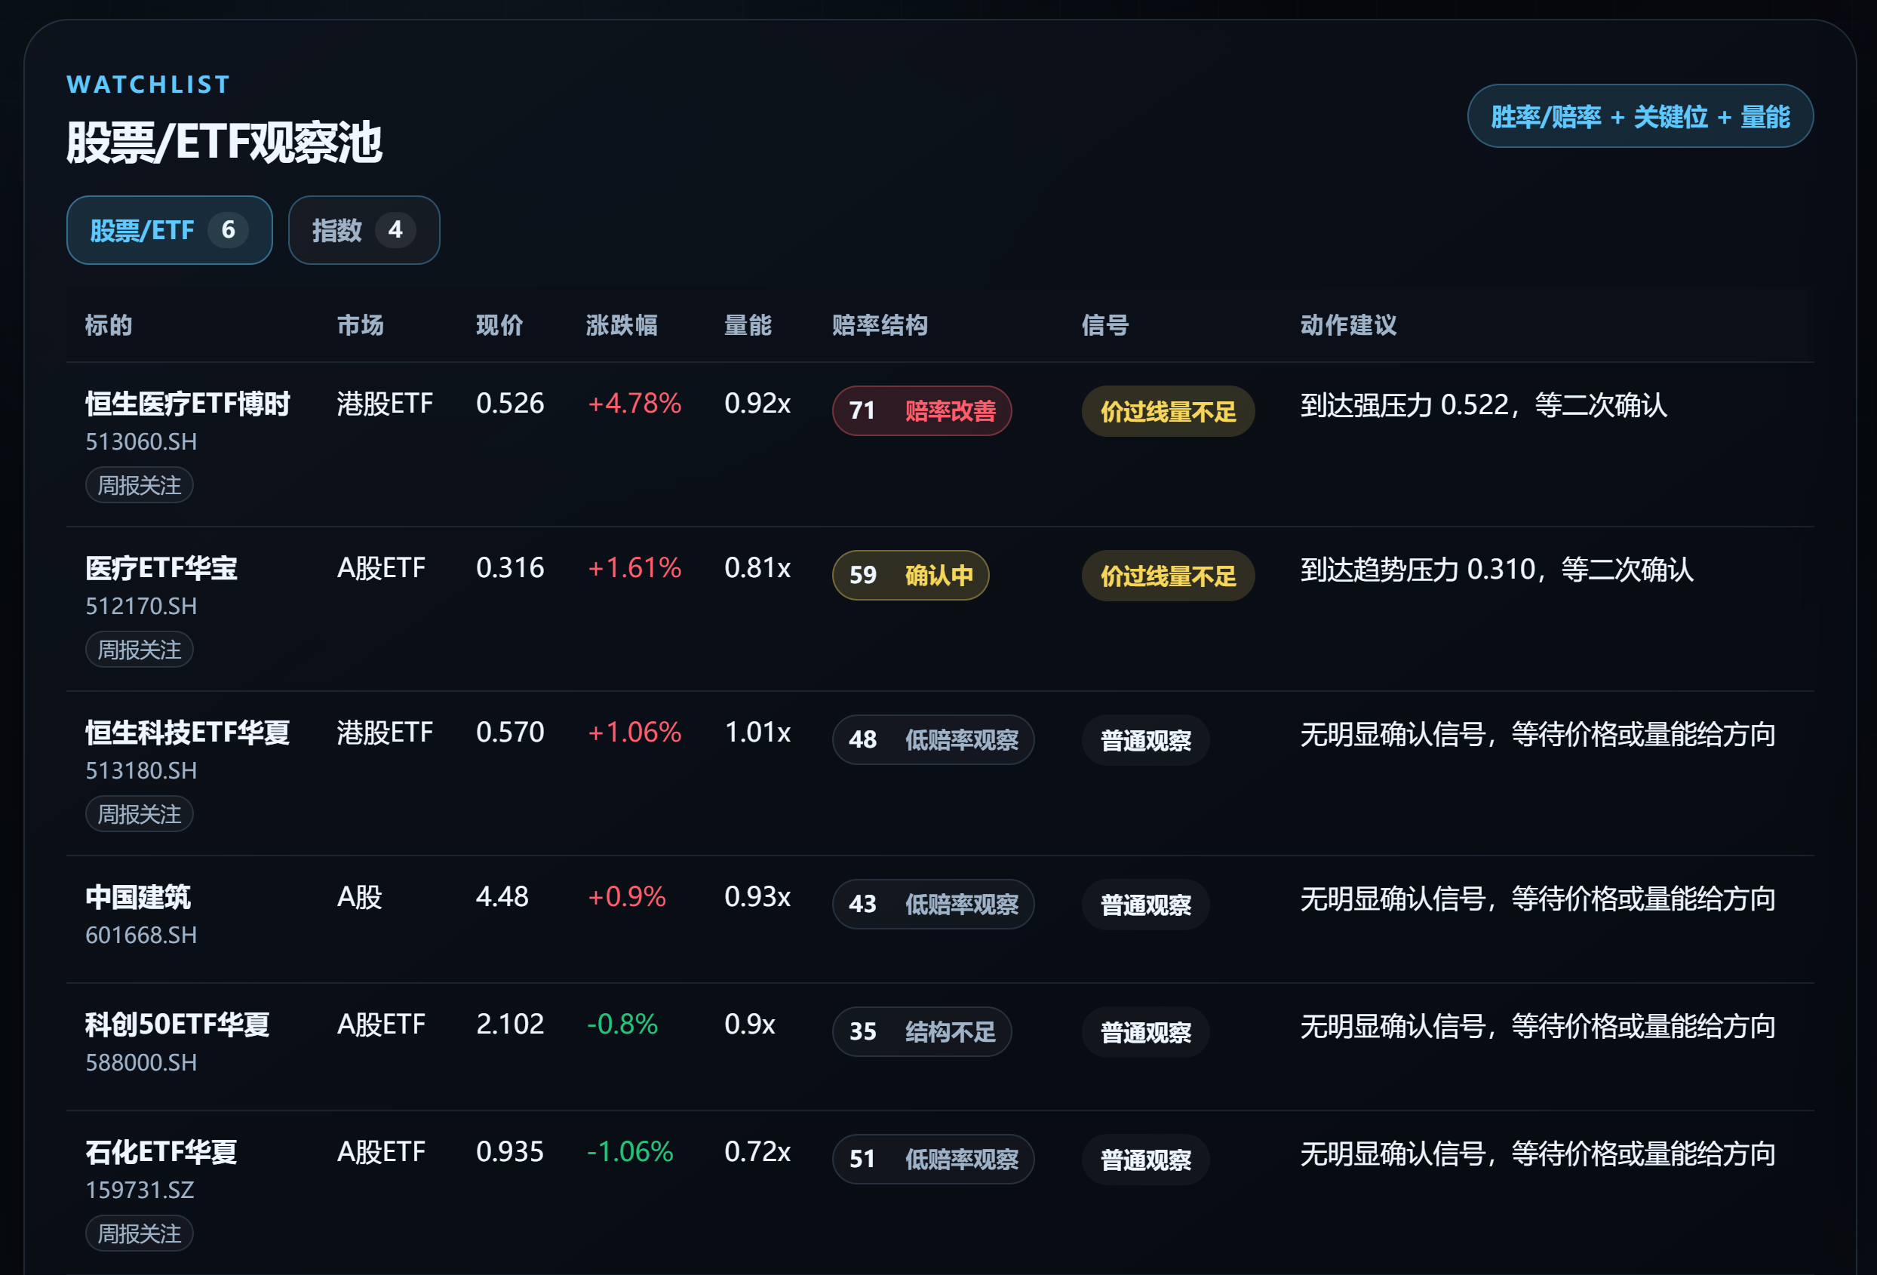
Task: Click price change -1.06%
Action: pyautogui.click(x=630, y=1151)
